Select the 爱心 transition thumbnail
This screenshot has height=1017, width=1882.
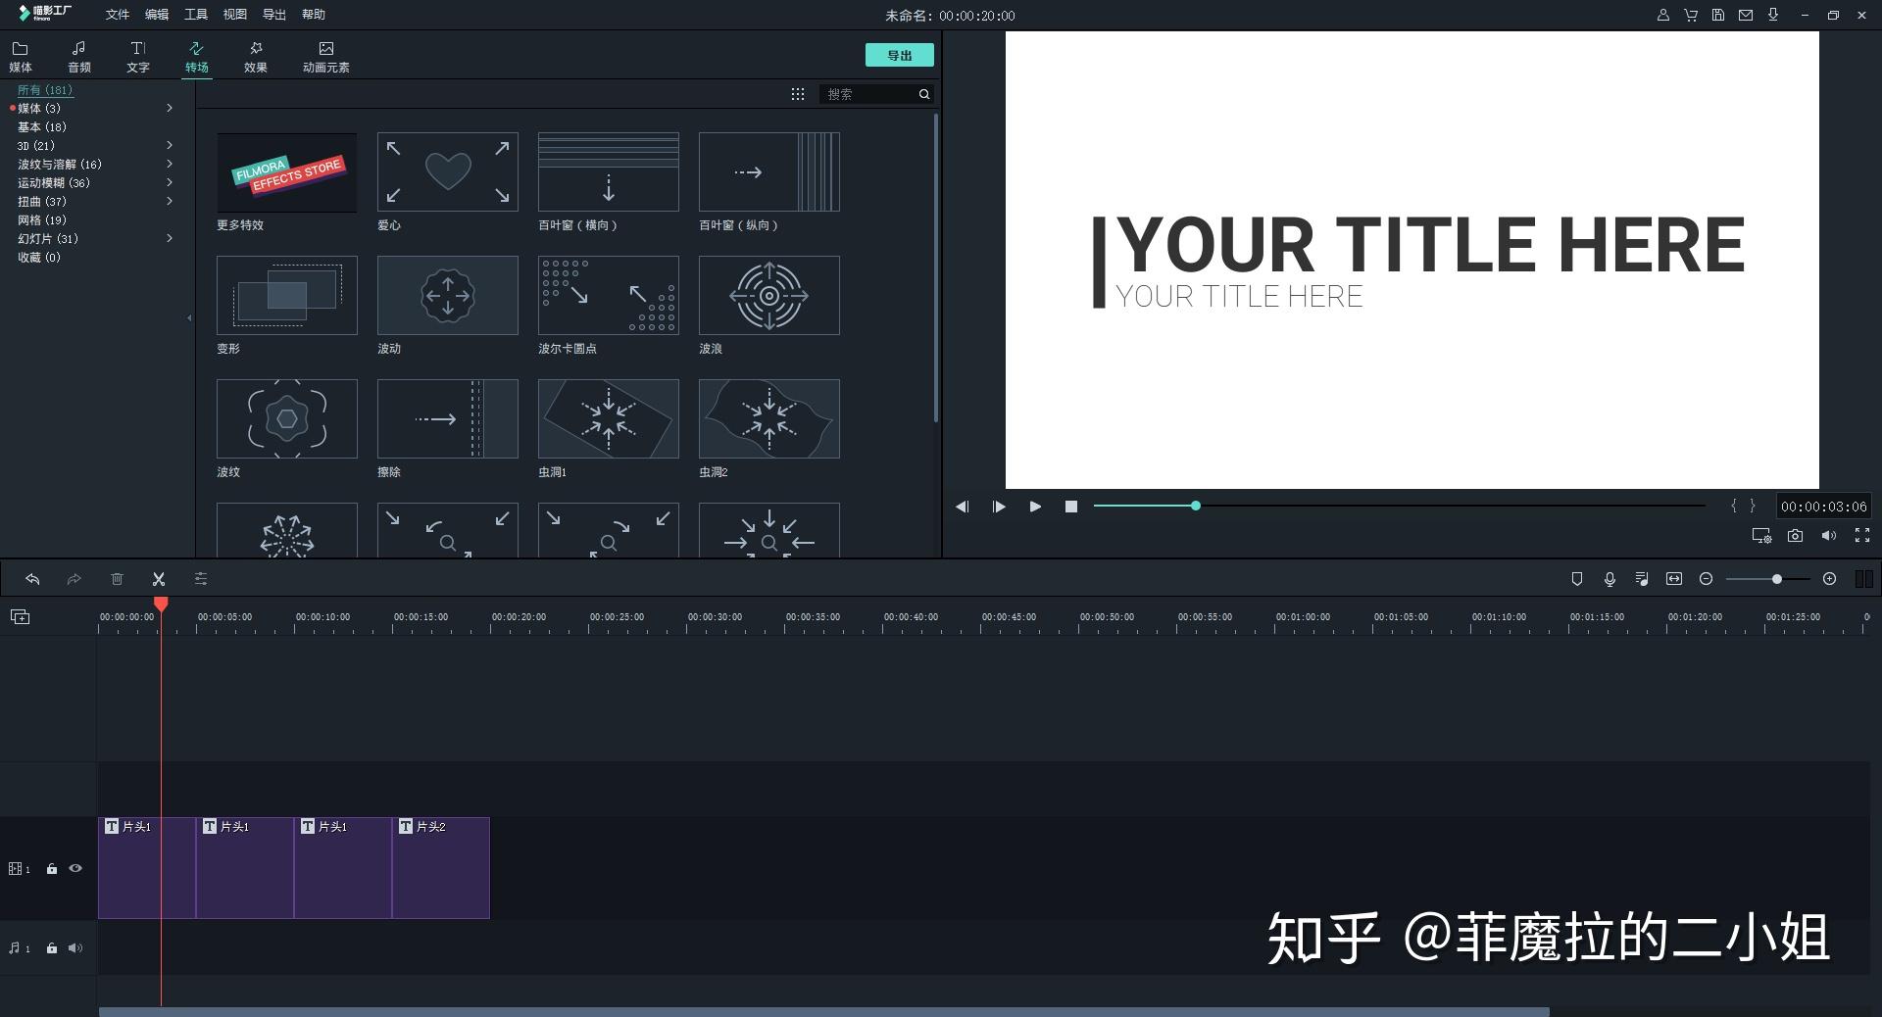(448, 172)
